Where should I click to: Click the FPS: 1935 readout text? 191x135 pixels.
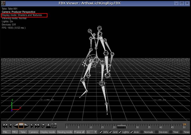coord(13,28)
